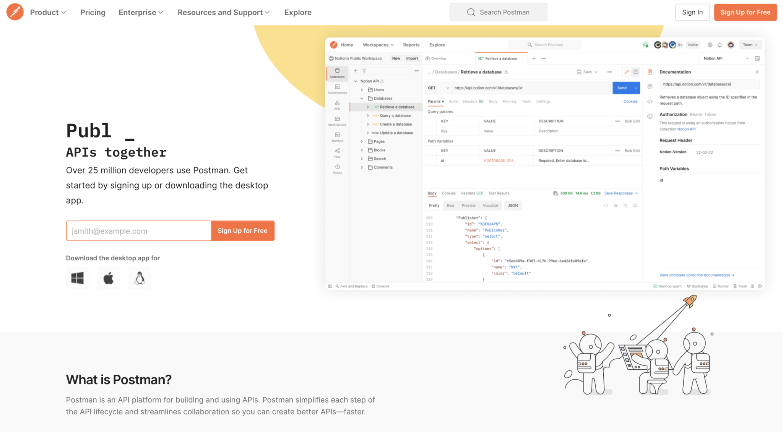Open the Team menu dropdown
Screen dimensions: 783x432
(x=750, y=45)
